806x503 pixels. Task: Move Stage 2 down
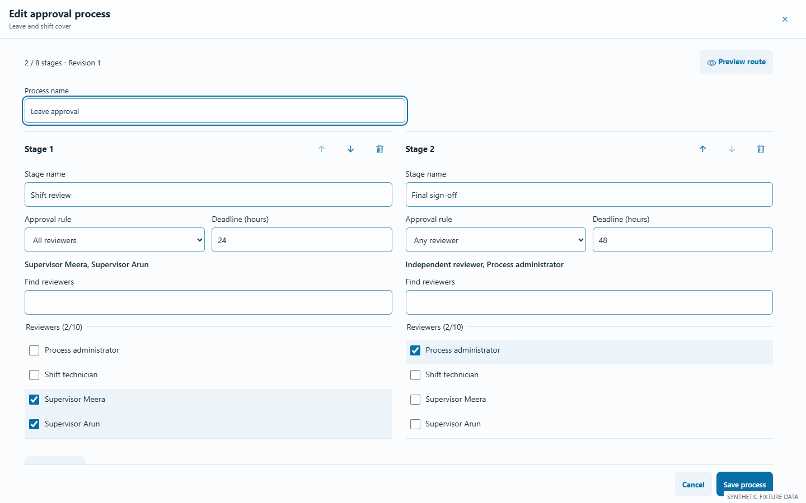[732, 149]
